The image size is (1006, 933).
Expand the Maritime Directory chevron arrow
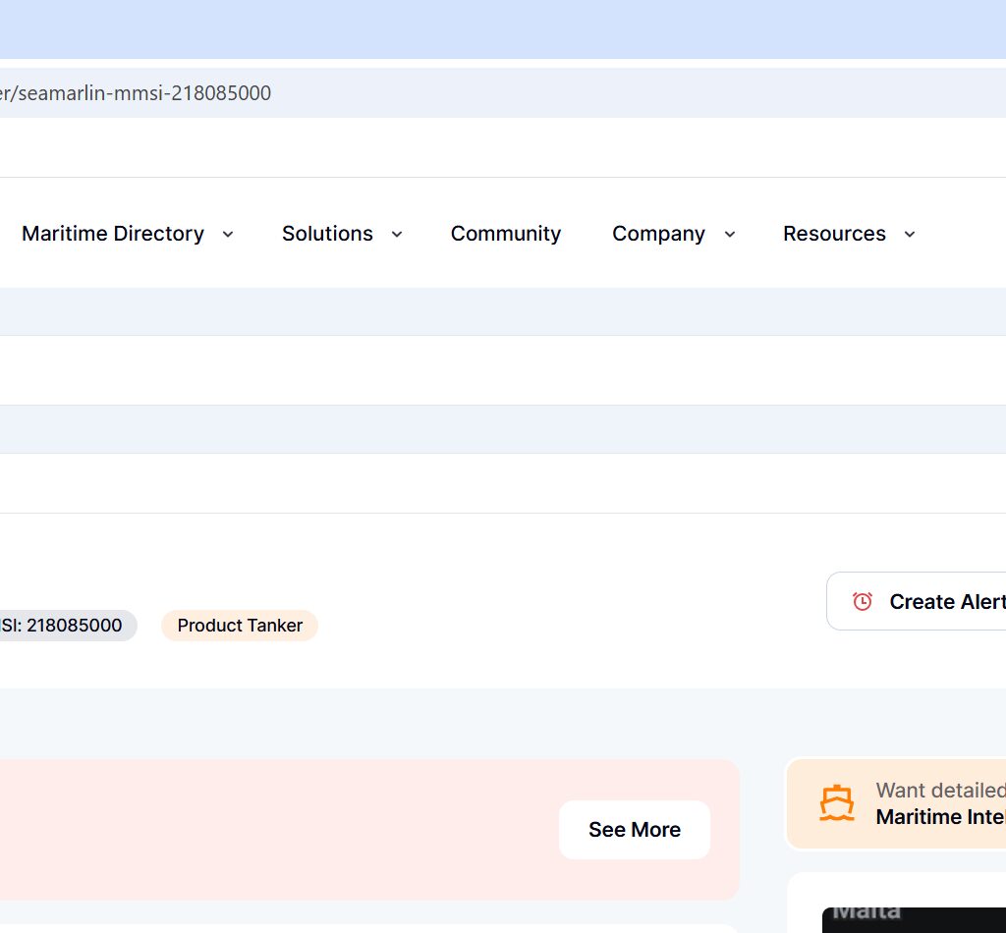tap(228, 234)
